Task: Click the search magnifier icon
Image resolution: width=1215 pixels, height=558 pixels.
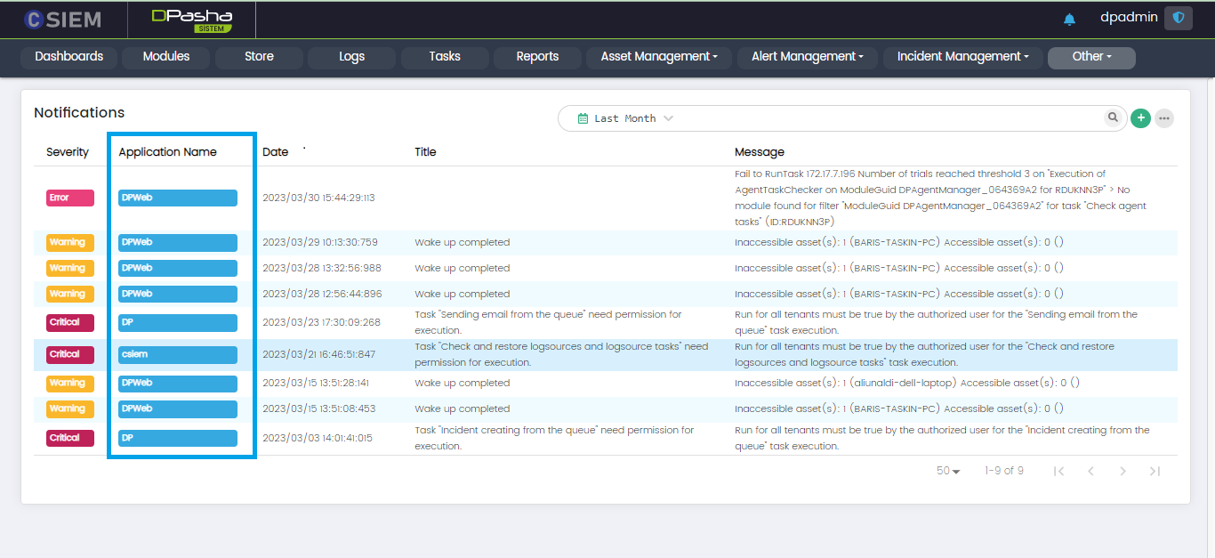Action: click(1113, 117)
